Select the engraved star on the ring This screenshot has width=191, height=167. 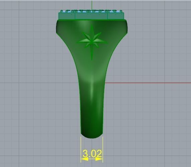pos(92,42)
